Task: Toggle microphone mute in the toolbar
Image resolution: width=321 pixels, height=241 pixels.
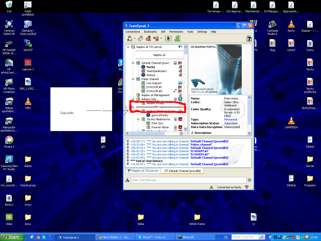Action: pos(148,38)
